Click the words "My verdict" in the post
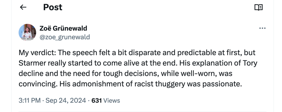This screenshot has width=282, height=112. 36,52
